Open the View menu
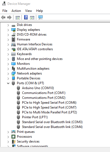The image size is (110, 152). click(28, 11)
